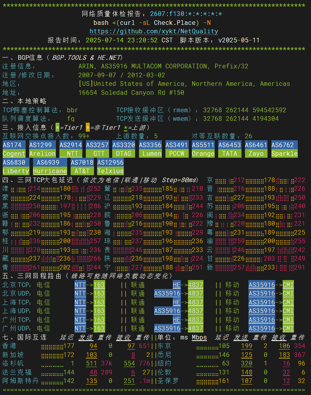311x395 pixels.
Task: Click the AS1299 Arelion badge
Action: pos(42,149)
